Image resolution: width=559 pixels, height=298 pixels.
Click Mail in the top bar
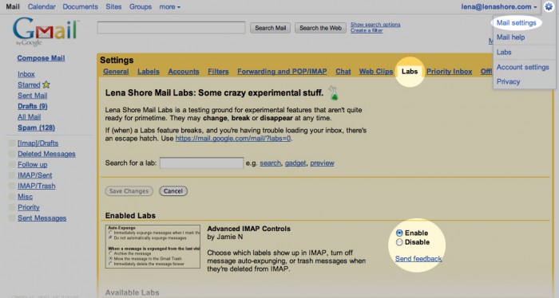tap(13, 6)
